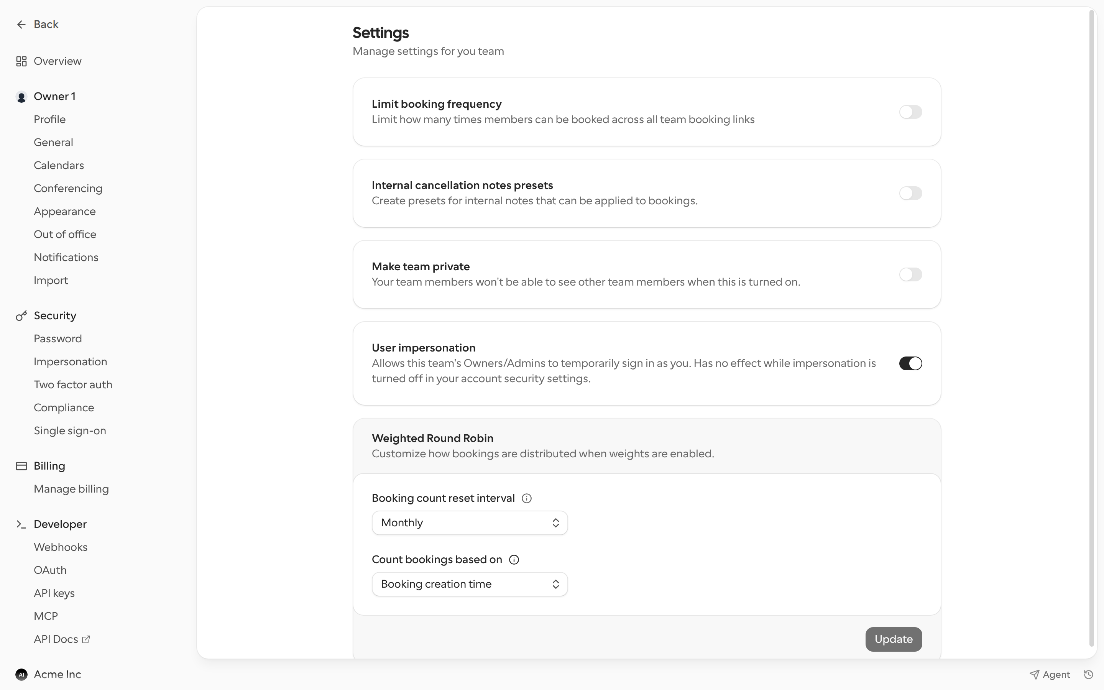Disable User impersonation toggle
Screen dimensions: 1104x690
[910, 363]
